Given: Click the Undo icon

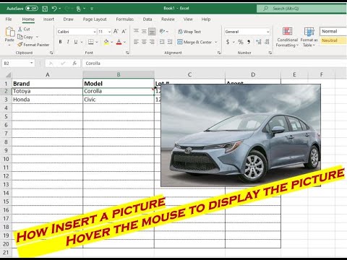Looking at the screenshot, I should [x=54, y=9].
